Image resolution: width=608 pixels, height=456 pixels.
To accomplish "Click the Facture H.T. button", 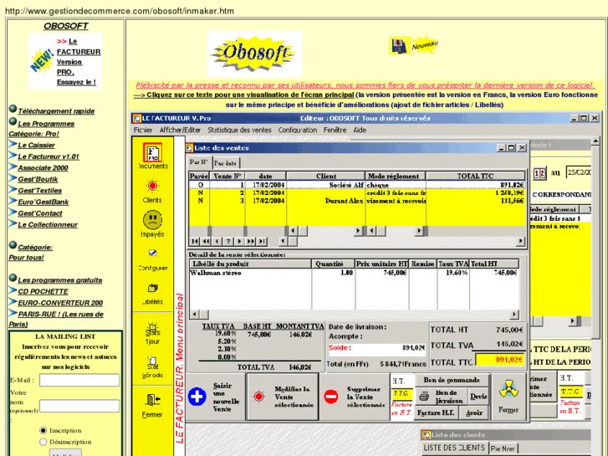I will (x=436, y=412).
